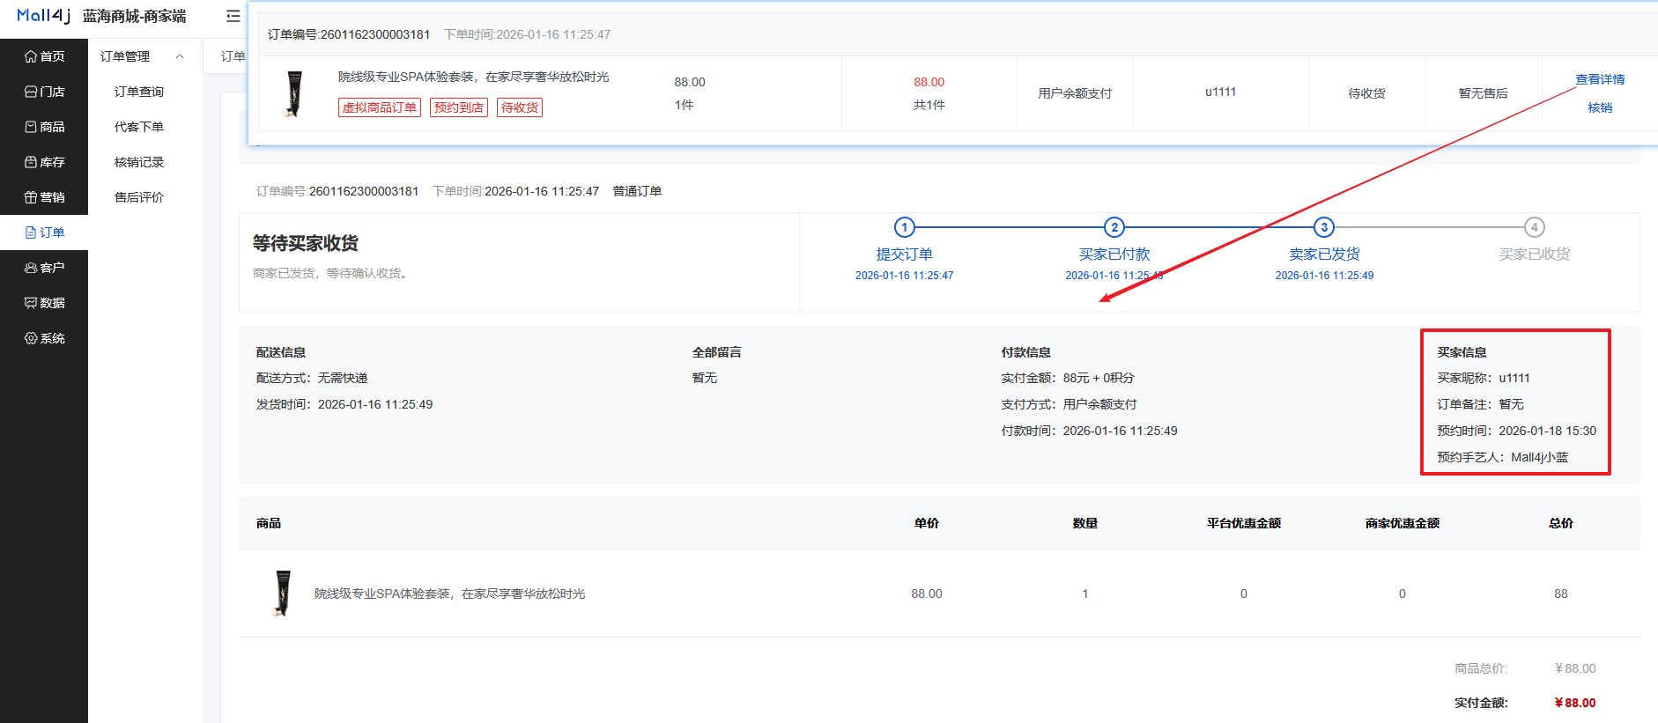Viewport: 1658px width, 723px height.
Task: Click the buyer name u1111 cell in popup
Action: tap(1220, 92)
